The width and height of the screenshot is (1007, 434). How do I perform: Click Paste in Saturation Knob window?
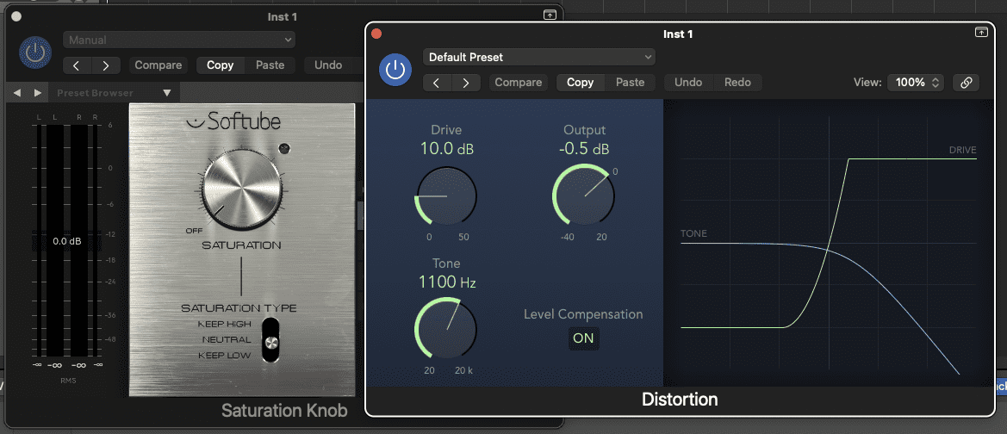(270, 65)
